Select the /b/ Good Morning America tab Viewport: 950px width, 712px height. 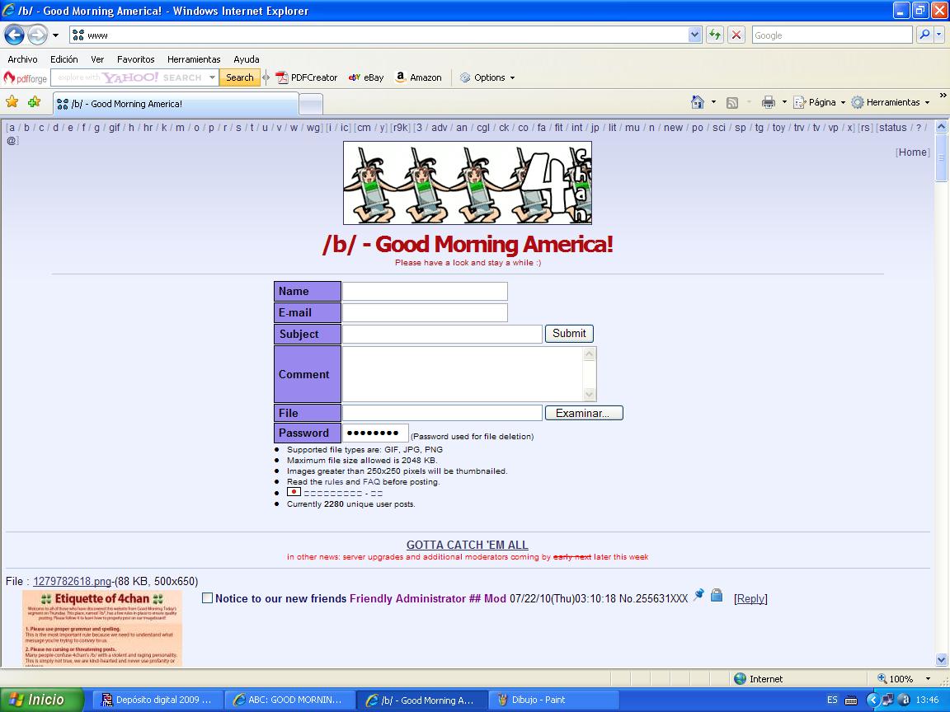(x=176, y=104)
